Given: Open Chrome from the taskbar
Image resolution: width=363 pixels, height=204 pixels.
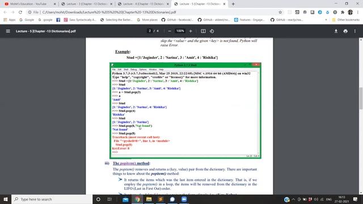Looking at the screenshot, I should coord(137,199).
